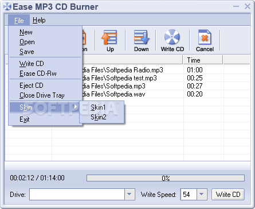The image size is (255, 209).
Task: Open the Write Speed dropdown arrow
Action: [201, 194]
